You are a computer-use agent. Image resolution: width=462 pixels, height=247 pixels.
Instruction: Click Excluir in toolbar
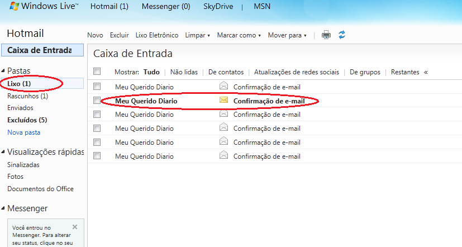pos(120,35)
